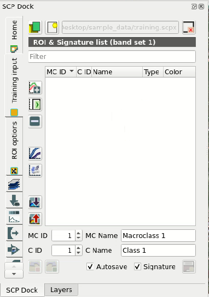This screenshot has width=209, height=297.
Task: Switch to the Home tab
Action: pyautogui.click(x=14, y=35)
